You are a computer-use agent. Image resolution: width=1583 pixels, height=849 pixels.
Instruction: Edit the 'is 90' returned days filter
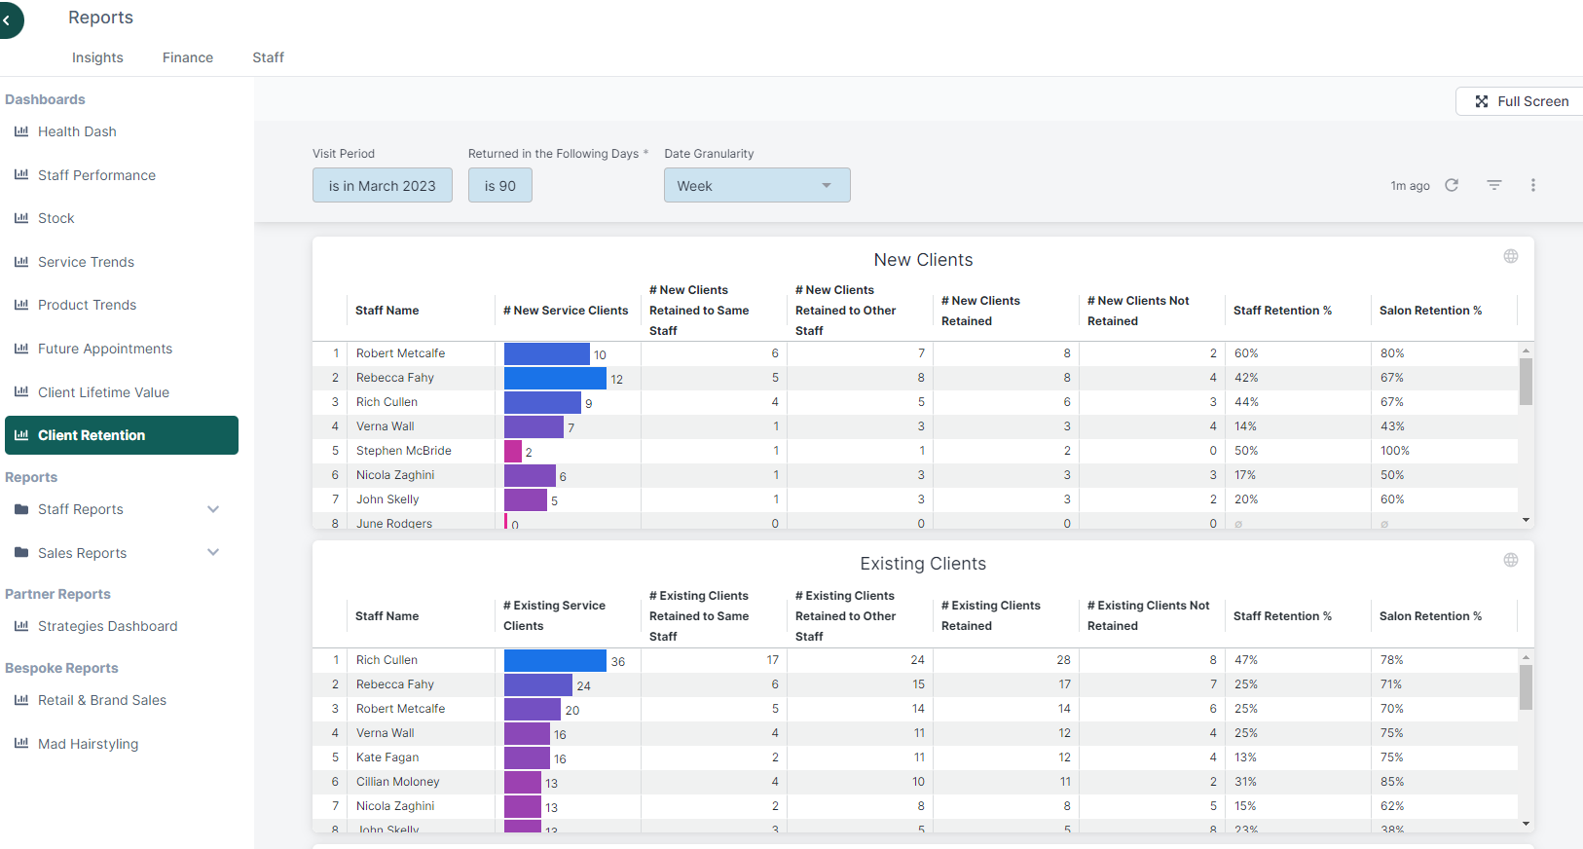[500, 185]
